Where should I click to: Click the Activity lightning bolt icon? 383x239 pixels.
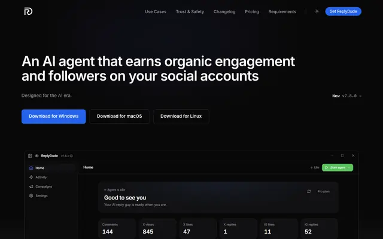(31, 177)
